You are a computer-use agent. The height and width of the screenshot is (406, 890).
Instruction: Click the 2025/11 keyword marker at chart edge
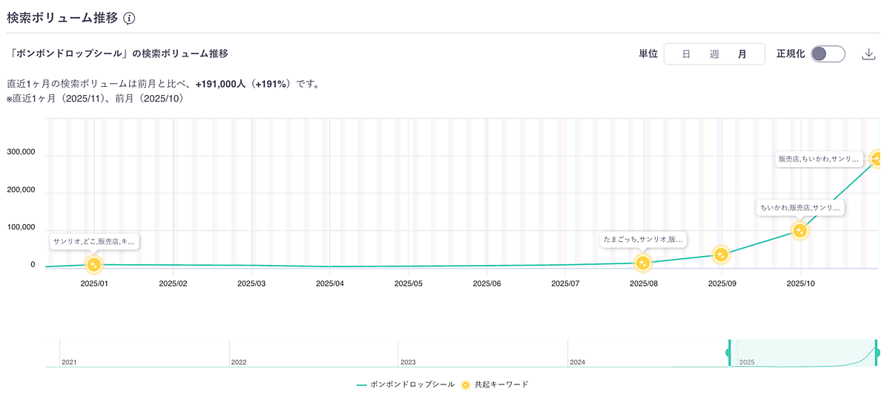coord(877,158)
